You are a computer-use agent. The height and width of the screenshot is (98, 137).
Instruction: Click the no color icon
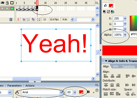(109, 12)
